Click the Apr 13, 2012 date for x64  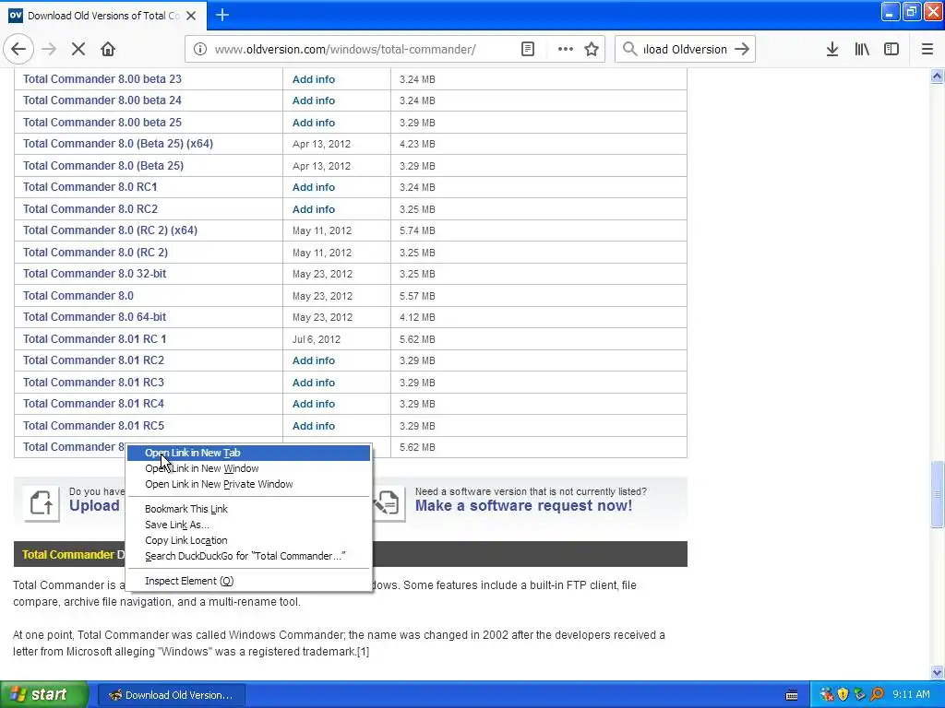pyautogui.click(x=321, y=144)
